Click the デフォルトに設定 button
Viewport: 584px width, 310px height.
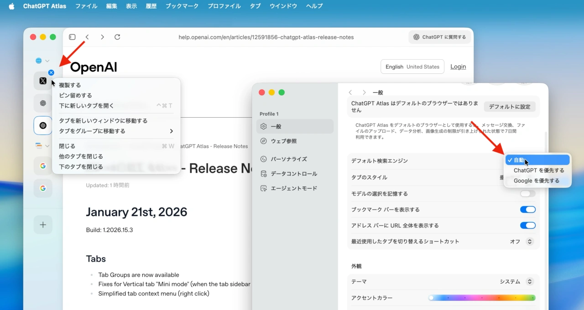click(x=510, y=106)
